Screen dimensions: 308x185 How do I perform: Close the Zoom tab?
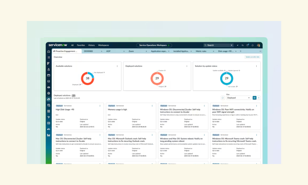click(146, 51)
